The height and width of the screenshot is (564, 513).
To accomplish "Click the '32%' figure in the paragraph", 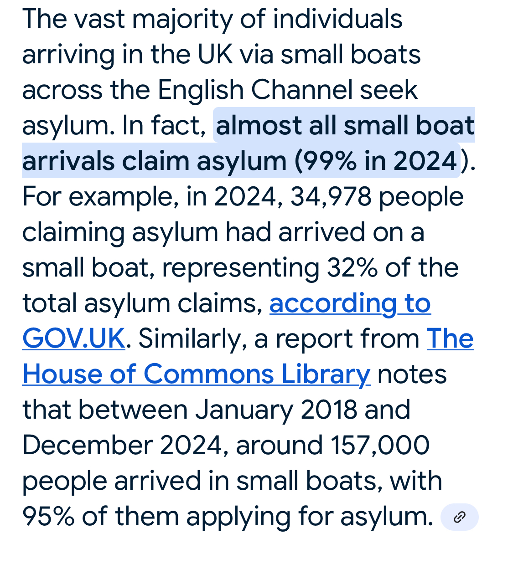I will pos(352,267).
